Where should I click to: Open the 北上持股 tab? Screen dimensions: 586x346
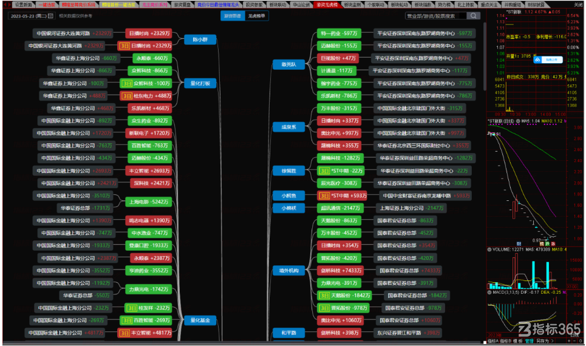[x=466, y=5]
